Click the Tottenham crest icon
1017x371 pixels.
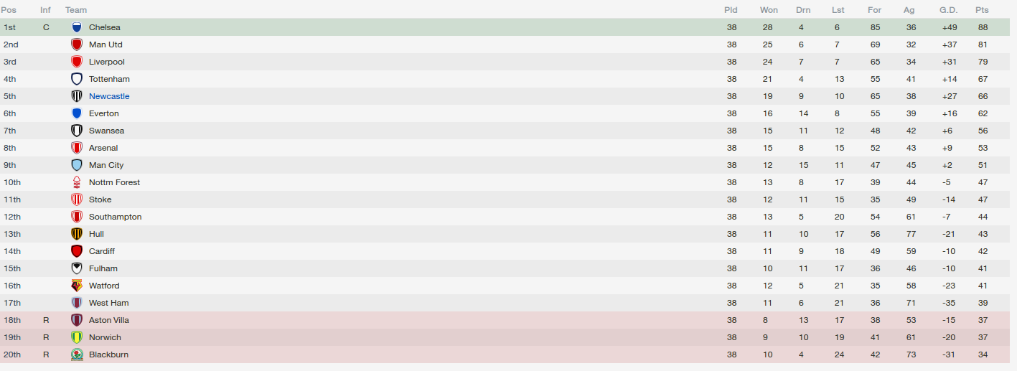(x=77, y=79)
